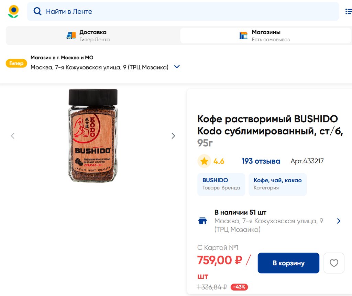Click the Bushido coffee jar image
The height and width of the screenshot is (296, 352).
click(x=93, y=135)
